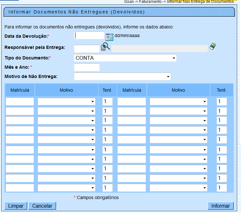Open the Tipo do Documento dropdown
The height and width of the screenshot is (216, 241).
point(125,58)
